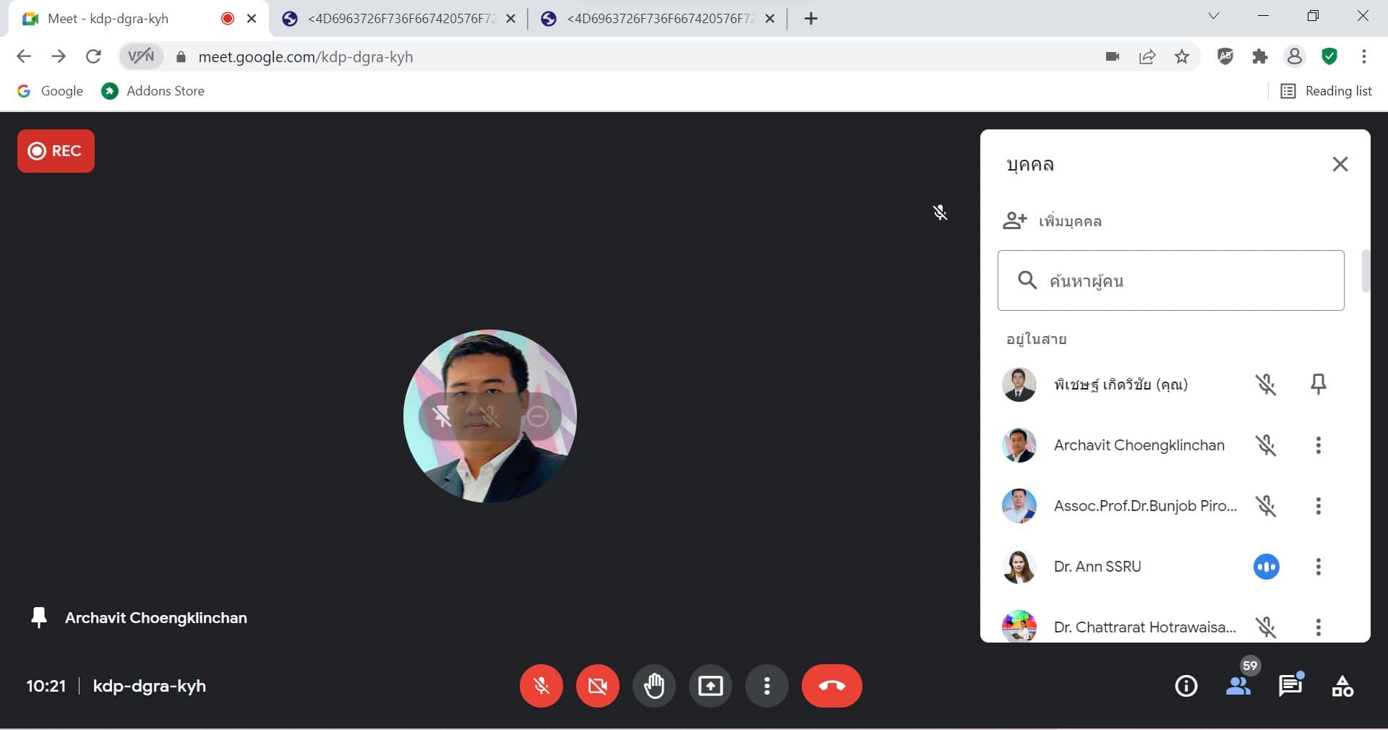The width and height of the screenshot is (1388, 730).
Task: Open the activities panel
Action: tap(1342, 685)
